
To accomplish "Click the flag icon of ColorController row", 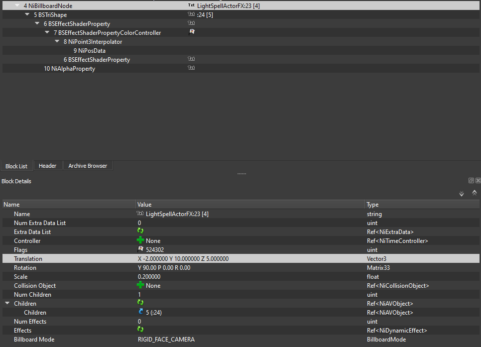I will coord(192,32).
